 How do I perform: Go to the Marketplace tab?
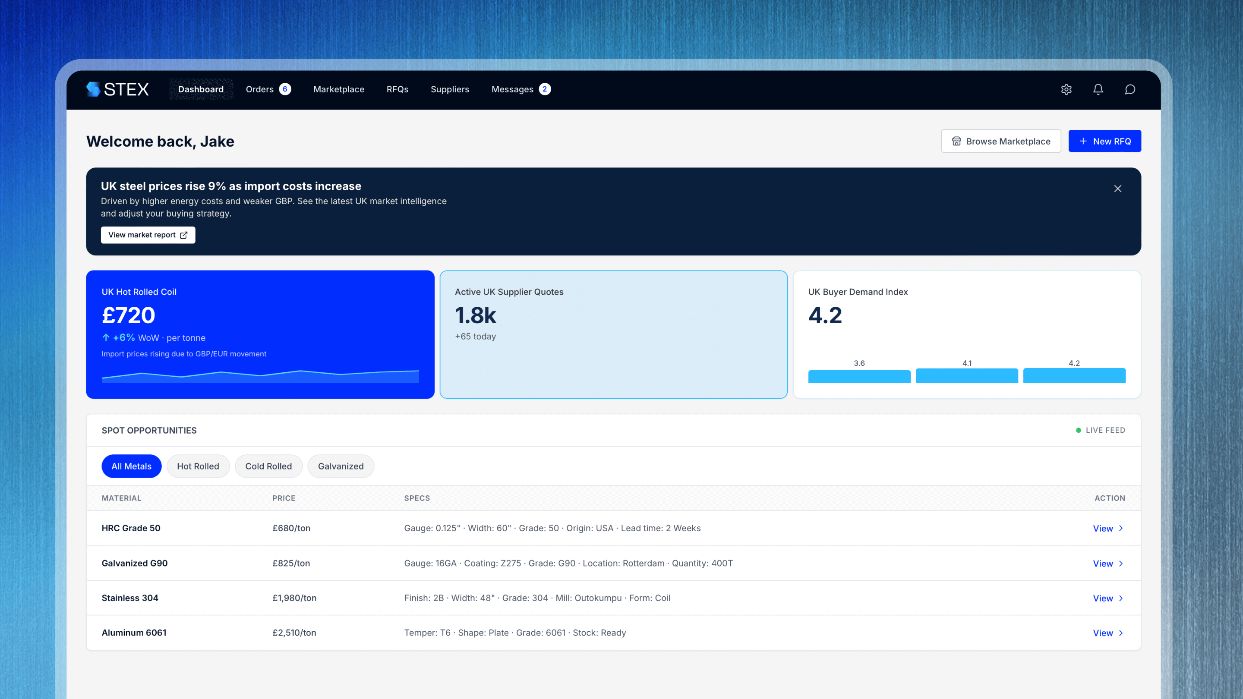point(339,89)
